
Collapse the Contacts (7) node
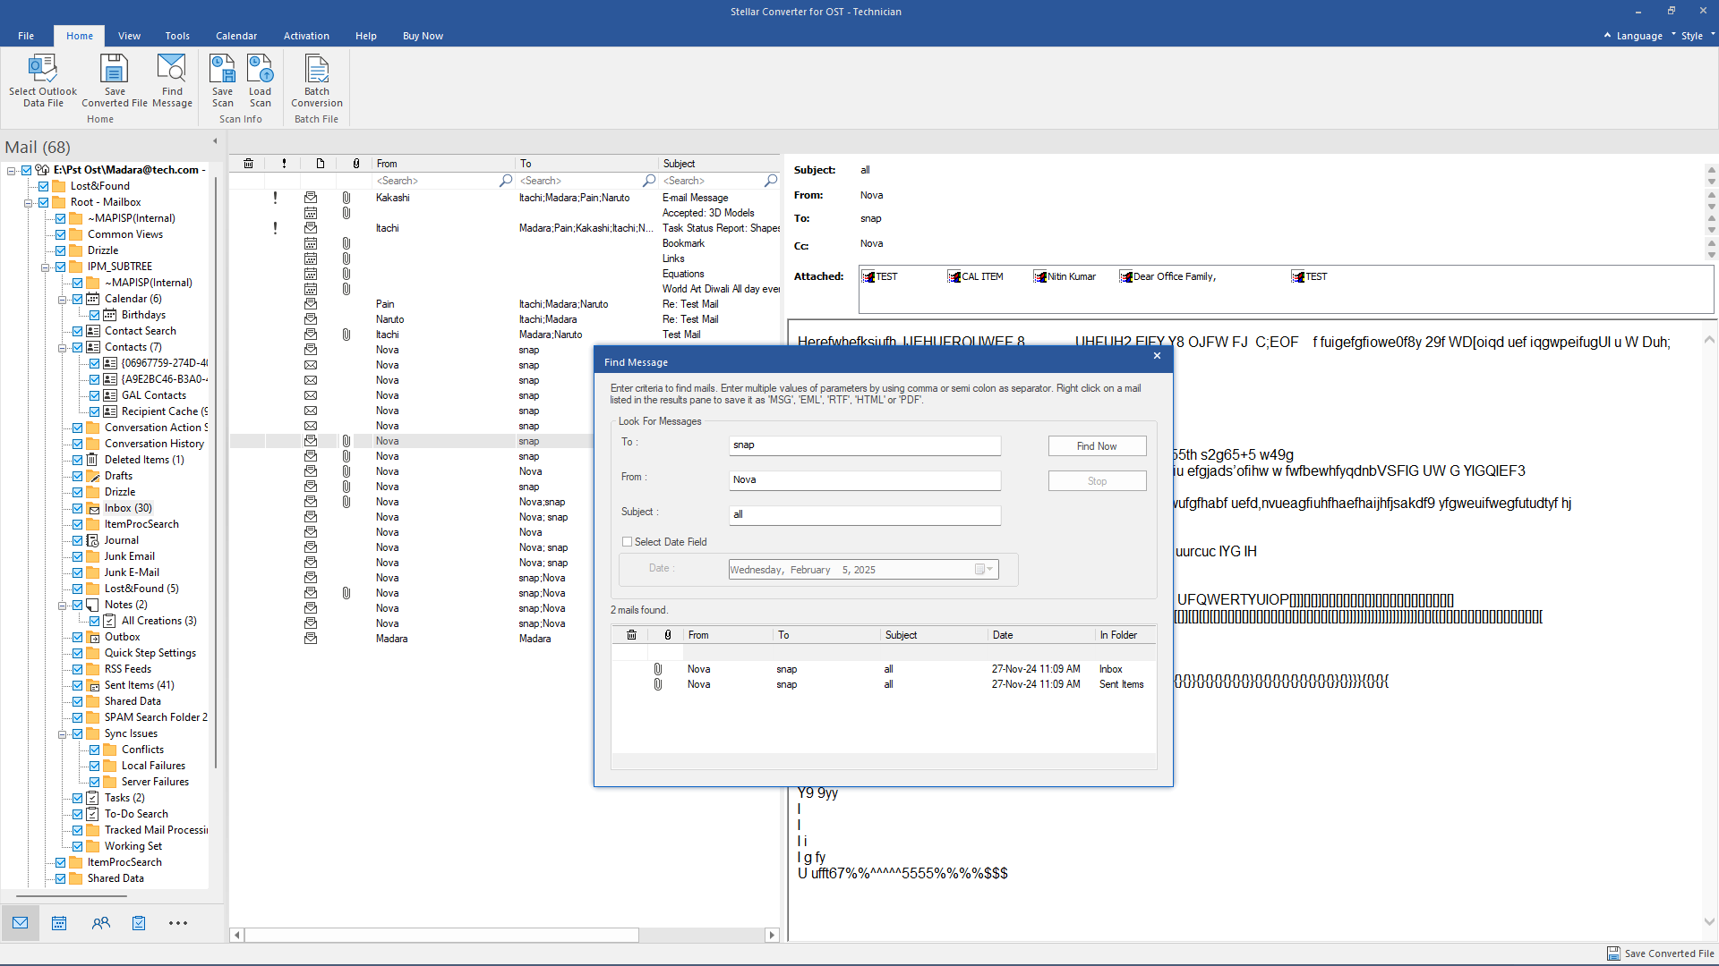62,347
